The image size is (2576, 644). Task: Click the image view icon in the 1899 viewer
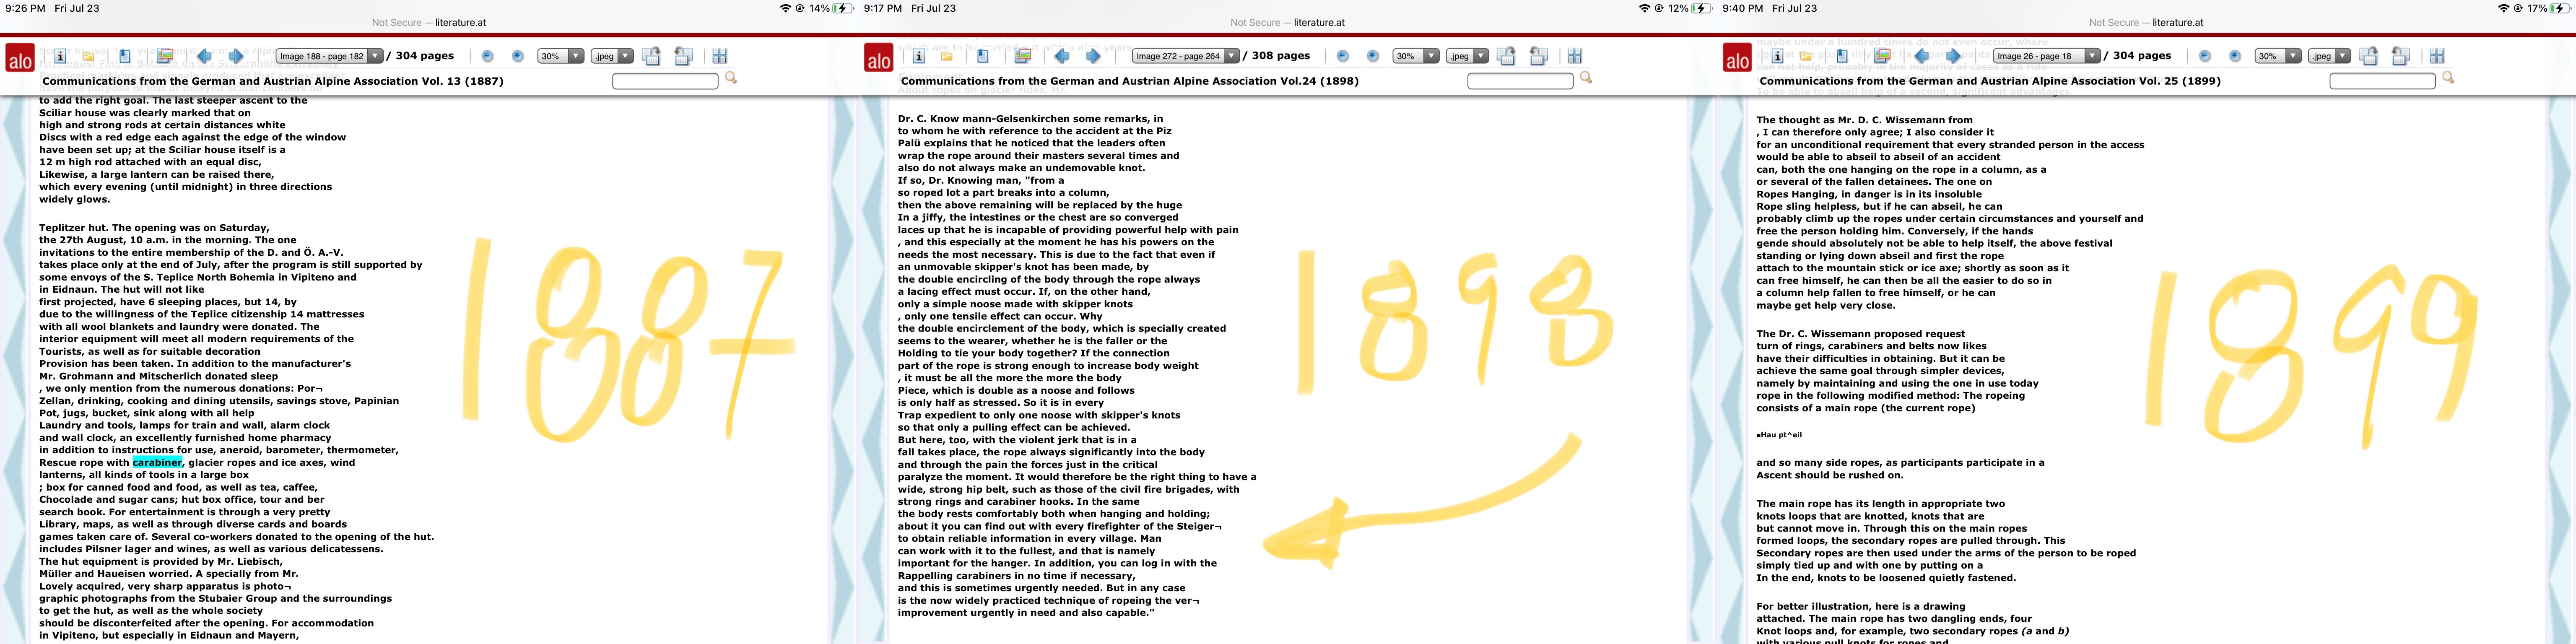[x=1882, y=56]
